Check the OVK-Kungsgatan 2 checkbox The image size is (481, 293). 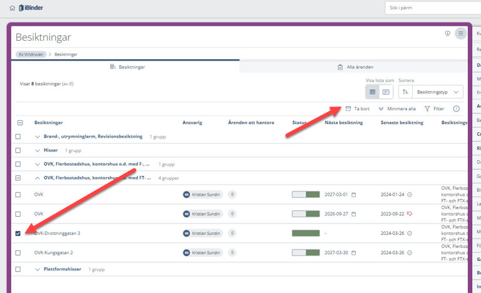(18, 253)
